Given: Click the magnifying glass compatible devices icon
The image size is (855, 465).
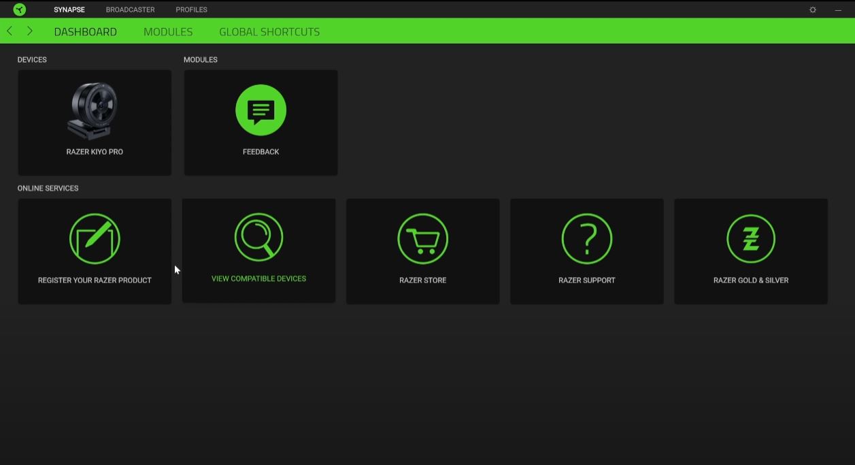Looking at the screenshot, I should [x=258, y=237].
